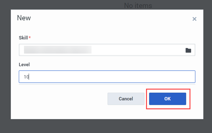Viewport: 212px width, 133px height.
Task: Select the blurred skill name text
Action: (x=57, y=50)
